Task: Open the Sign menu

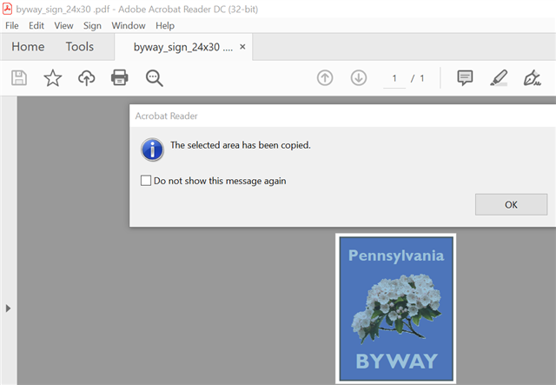Action: click(x=92, y=26)
